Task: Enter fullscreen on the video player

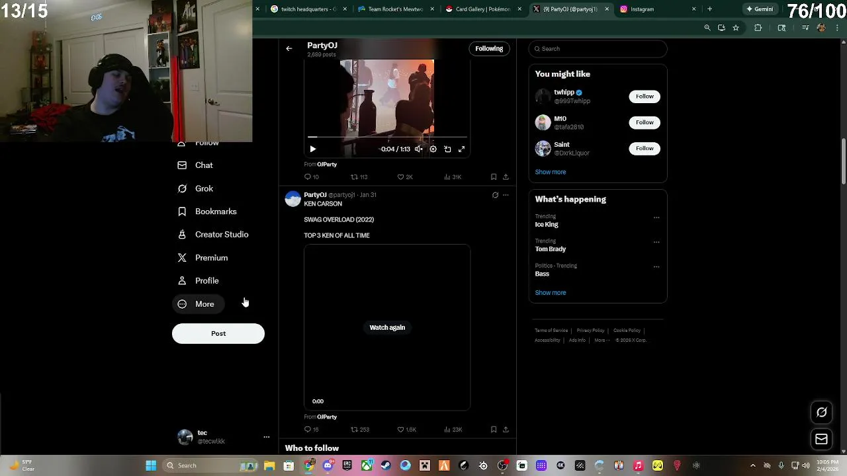Action: (462, 149)
